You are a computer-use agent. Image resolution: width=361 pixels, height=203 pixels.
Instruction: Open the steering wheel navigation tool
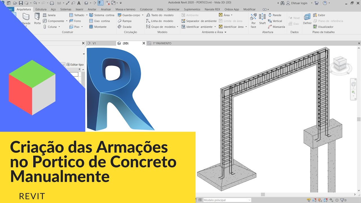click(x=353, y=84)
